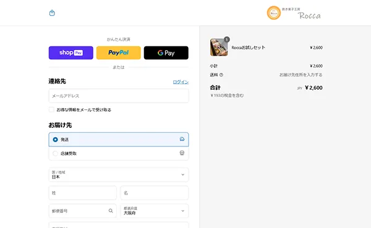The height and width of the screenshot is (228, 371).
Task: Click the 合計 total amount ¥2,600
Action: click(313, 88)
